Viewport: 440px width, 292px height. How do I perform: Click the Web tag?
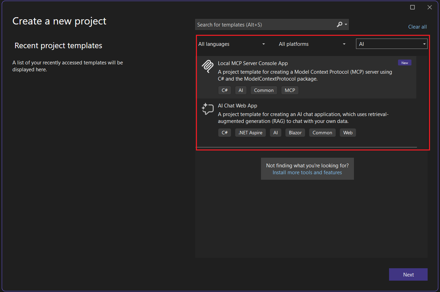(348, 133)
